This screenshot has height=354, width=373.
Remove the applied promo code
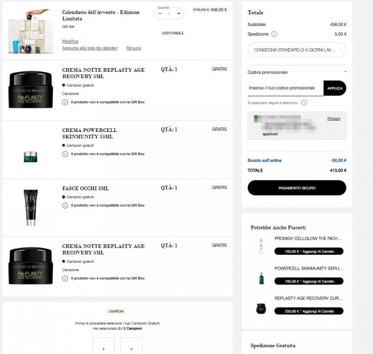coord(334,118)
